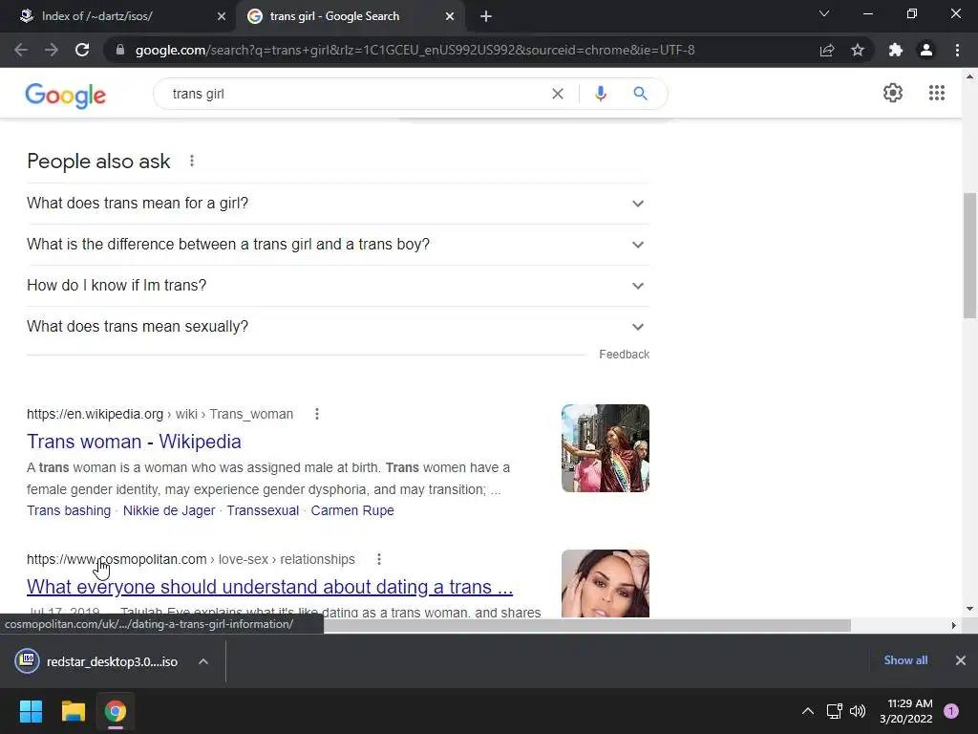Screen dimensions: 978x734
Task: Open the notification badge in tray
Action: 951,711
